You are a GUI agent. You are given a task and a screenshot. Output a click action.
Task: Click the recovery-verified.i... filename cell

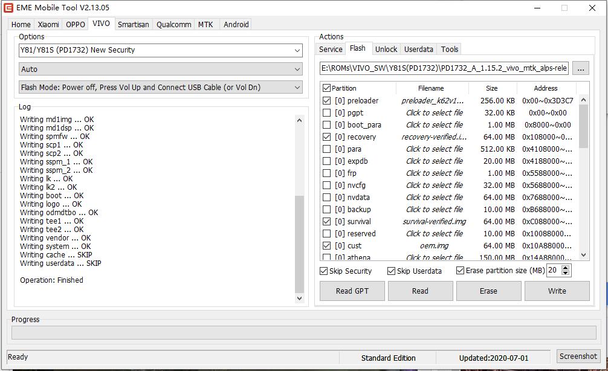434,137
